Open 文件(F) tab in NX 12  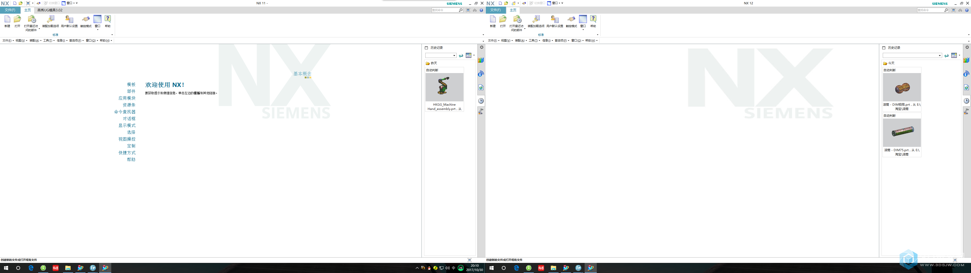pyautogui.click(x=496, y=10)
